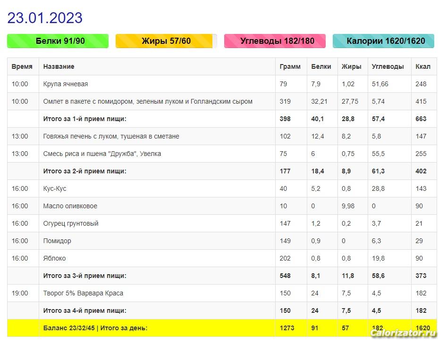Click the 10:00 time of Крупа ячневая
447x343 pixels.
point(20,84)
